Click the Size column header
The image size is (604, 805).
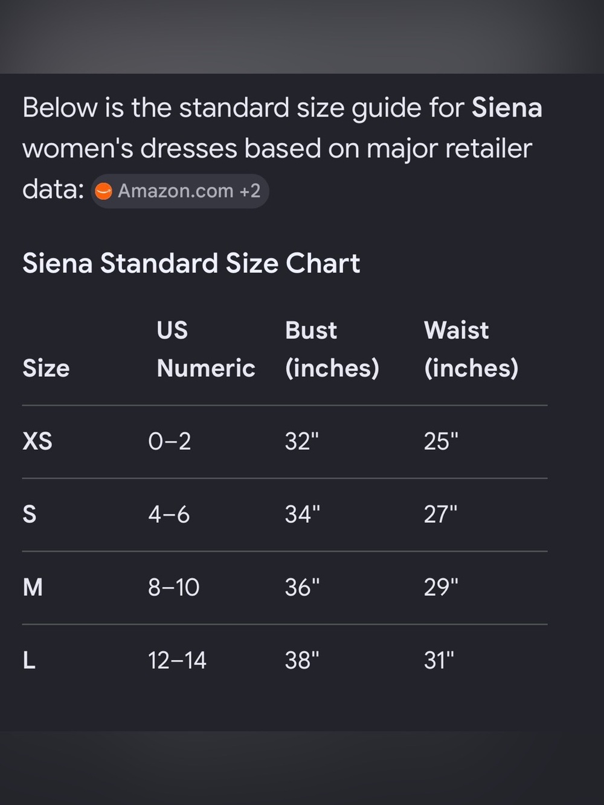click(46, 368)
